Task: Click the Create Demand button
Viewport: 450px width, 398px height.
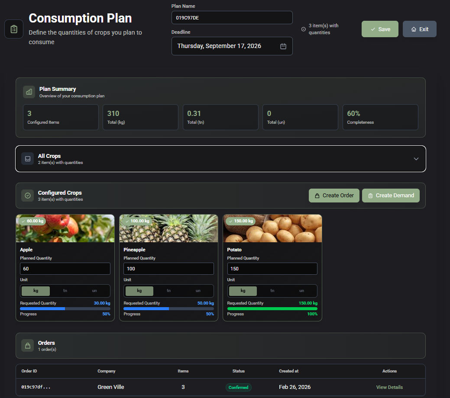Action: coord(390,196)
